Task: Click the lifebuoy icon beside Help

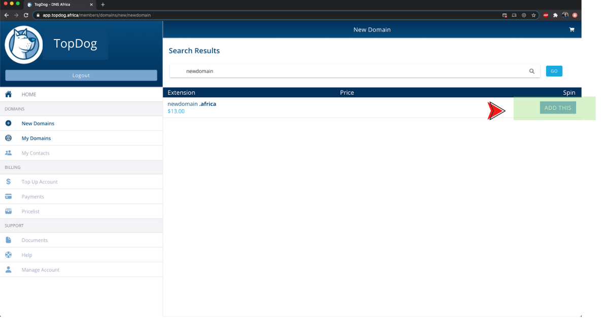Action: [x=9, y=255]
